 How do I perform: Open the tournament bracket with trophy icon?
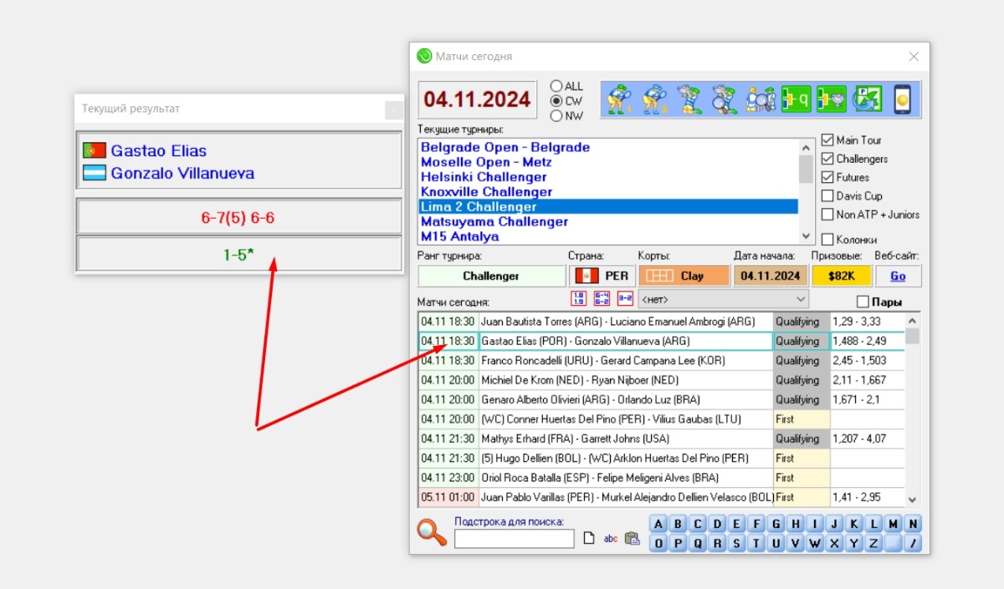pyautogui.click(x=832, y=99)
